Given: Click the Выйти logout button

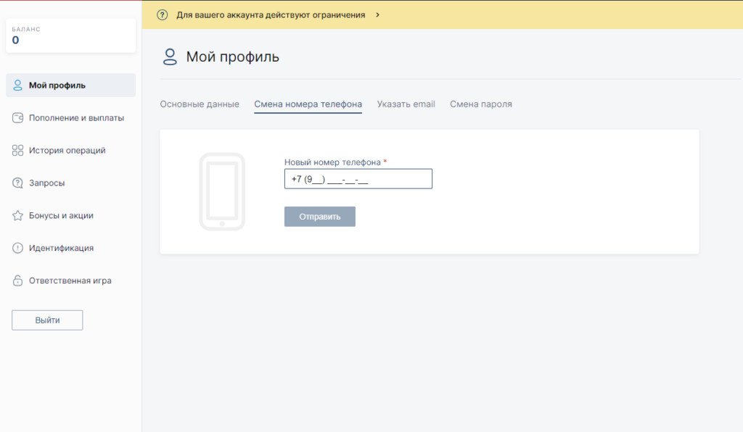Looking at the screenshot, I should click(47, 320).
